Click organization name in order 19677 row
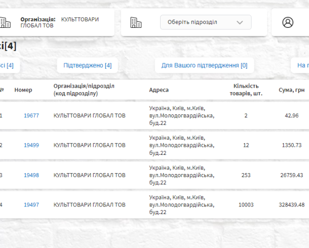Viewport: 309px width, 248px height. [x=90, y=115]
